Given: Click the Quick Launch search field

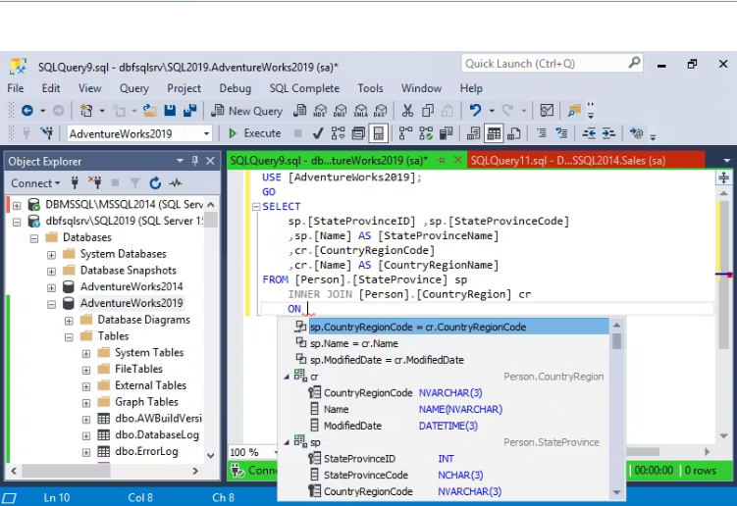Looking at the screenshot, I should point(552,64).
